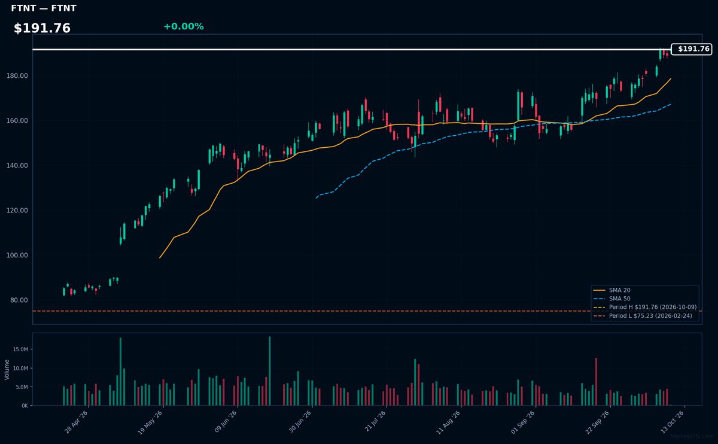This screenshot has height=444, width=718.
Task: Click the boxed $191.76 current-price tag
Action: (x=692, y=49)
